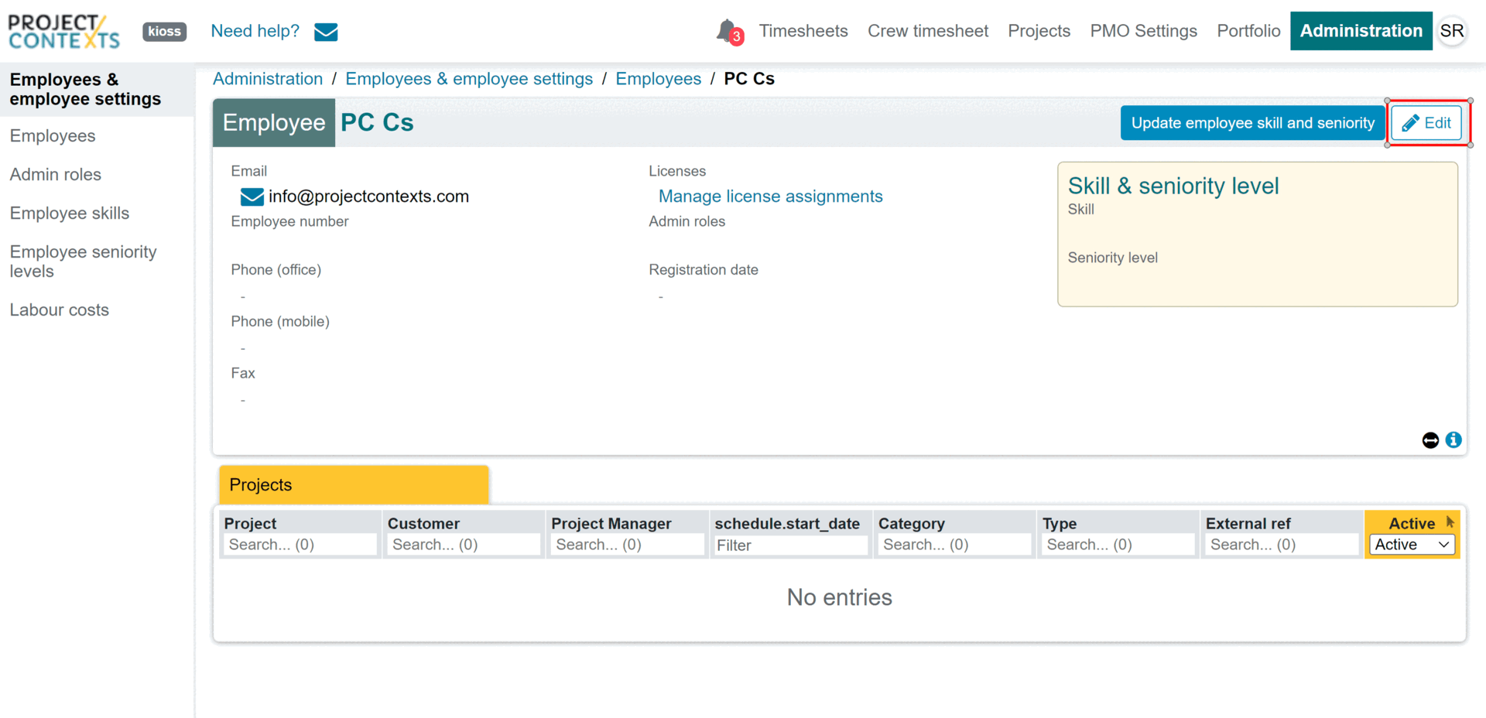Select Employees in the sidebar

[x=53, y=136]
